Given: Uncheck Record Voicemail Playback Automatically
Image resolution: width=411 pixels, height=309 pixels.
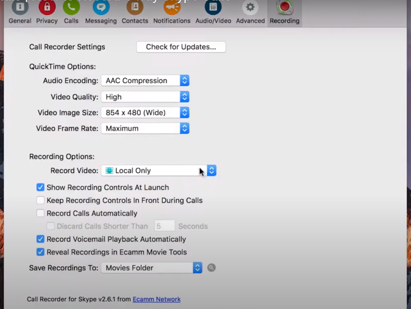Looking at the screenshot, I should pos(41,239).
